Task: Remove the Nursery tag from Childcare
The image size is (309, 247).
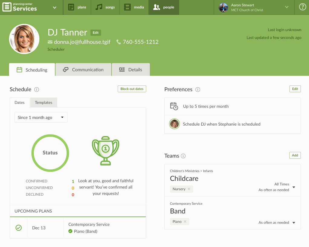Action: click(189, 189)
